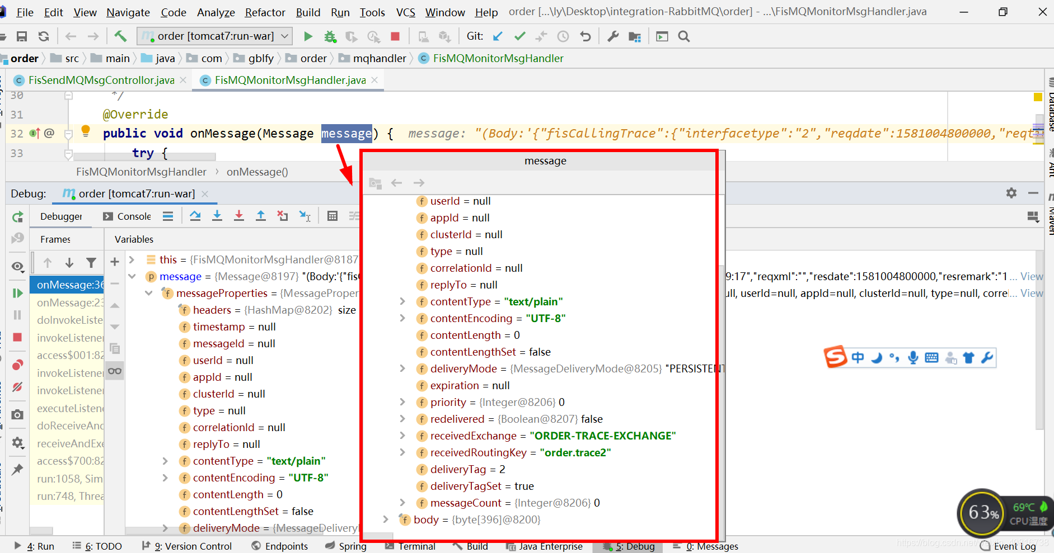This screenshot has width=1054, height=553.
Task: Click View link on message row
Action: coord(1032,276)
